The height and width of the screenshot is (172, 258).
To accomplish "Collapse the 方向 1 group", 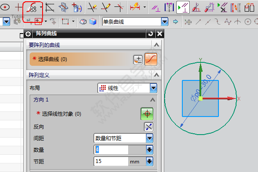I will pos(151,100).
